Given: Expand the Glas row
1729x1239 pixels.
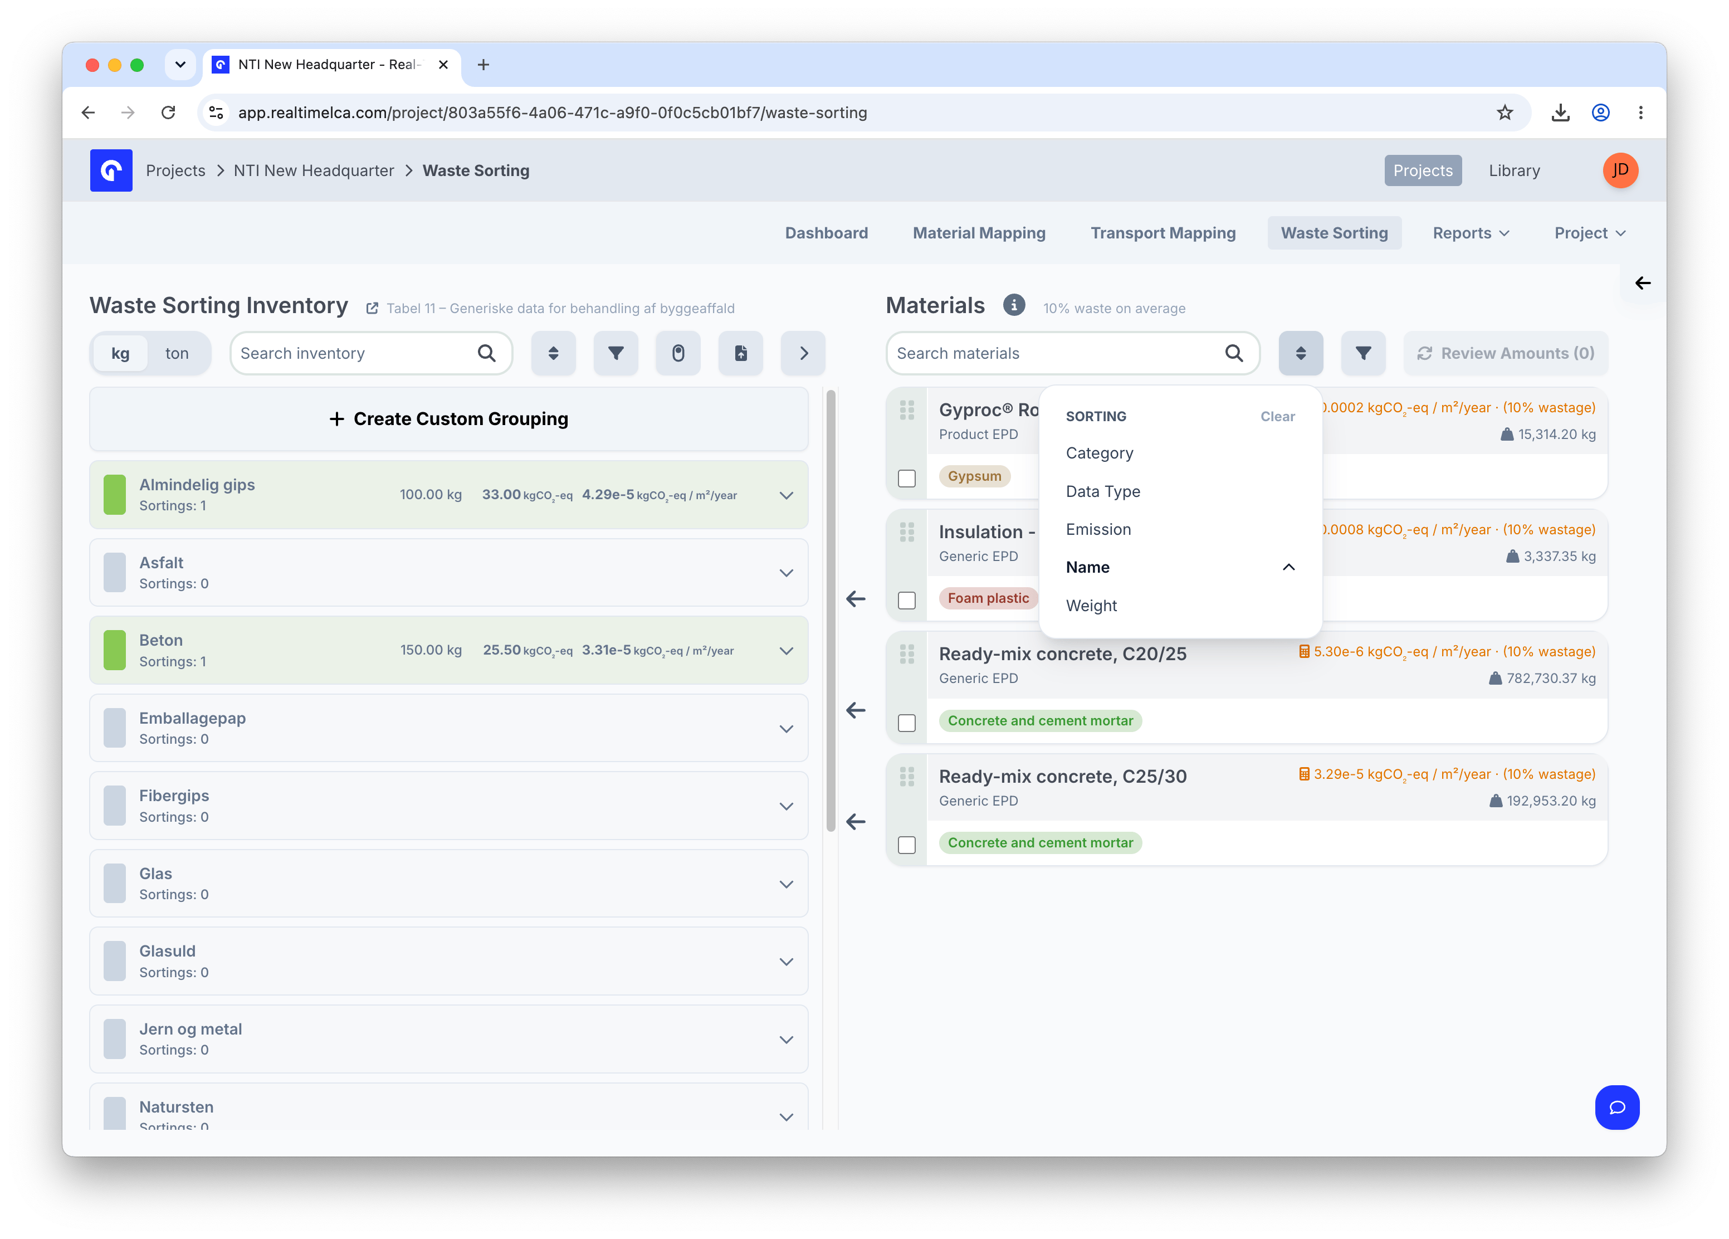Looking at the screenshot, I should pyautogui.click(x=787, y=885).
